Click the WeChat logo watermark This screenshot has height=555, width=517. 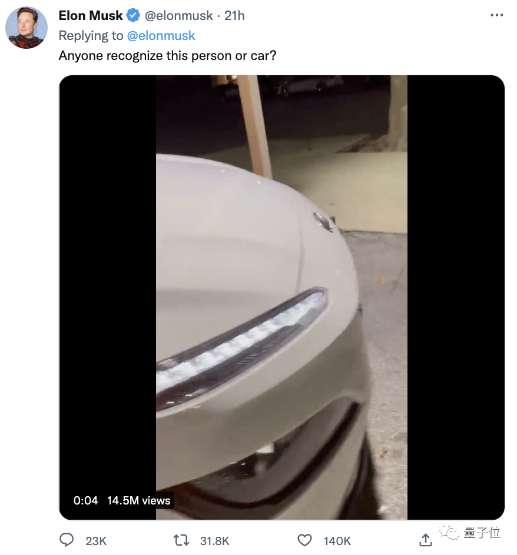coord(449,532)
